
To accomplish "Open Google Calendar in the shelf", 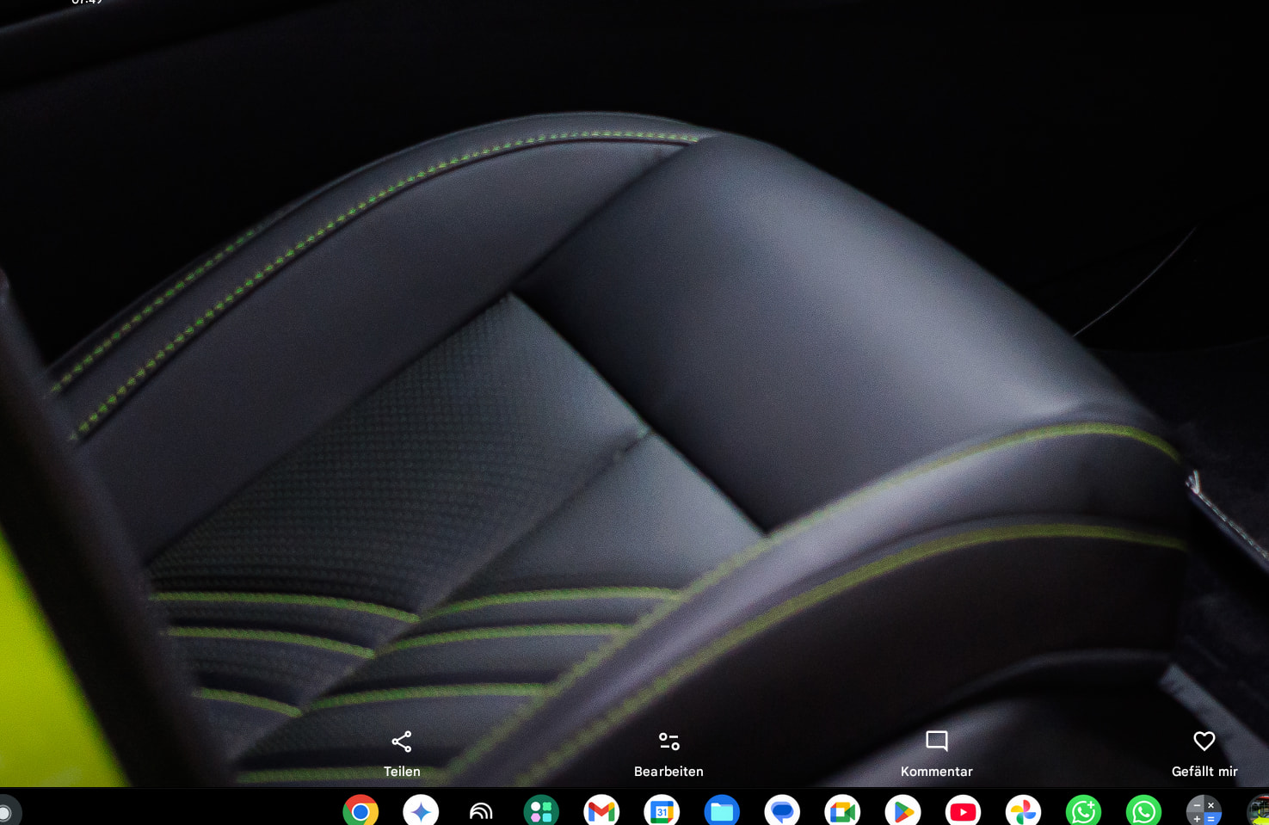I will coord(662,811).
